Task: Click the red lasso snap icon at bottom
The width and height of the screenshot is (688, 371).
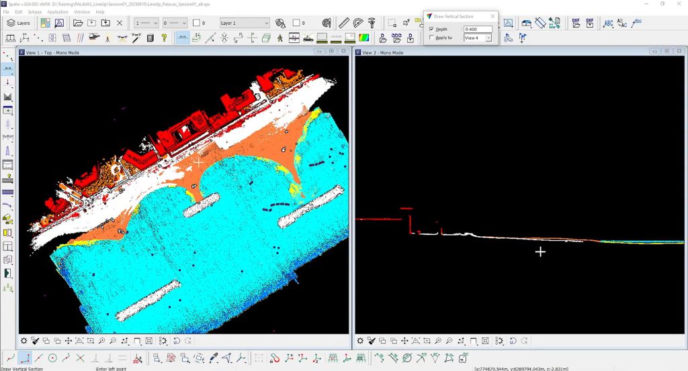Action: [x=274, y=358]
